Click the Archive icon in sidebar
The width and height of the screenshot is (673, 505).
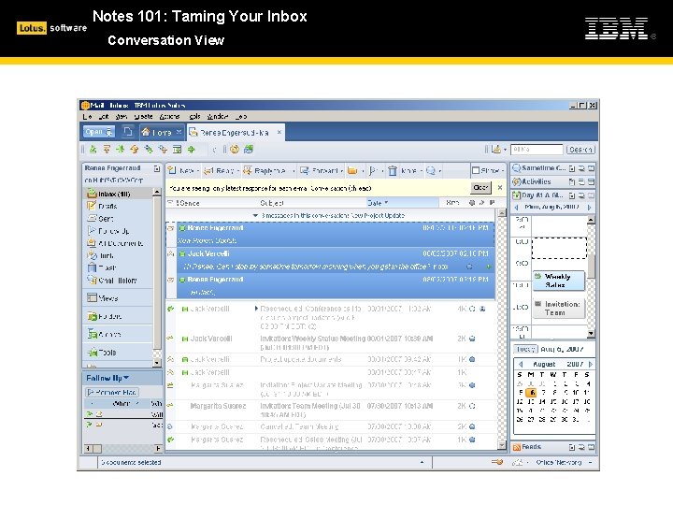(92, 334)
